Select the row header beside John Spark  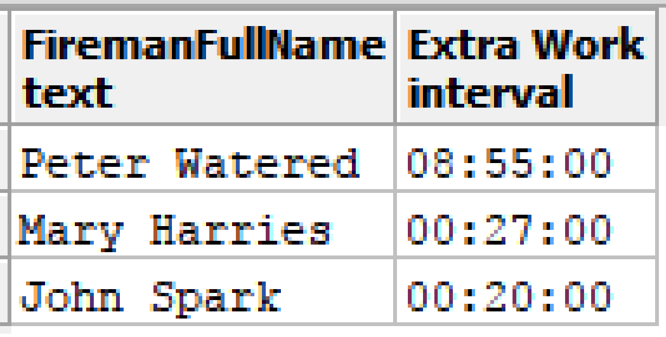4,291
